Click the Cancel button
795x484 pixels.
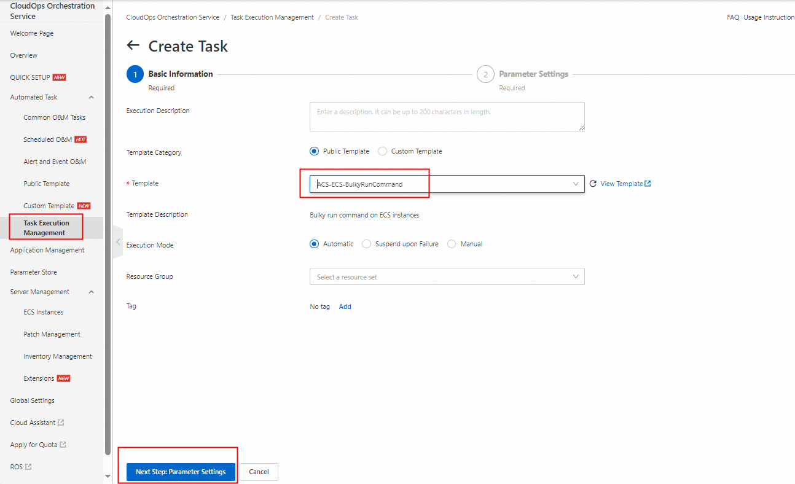pyautogui.click(x=259, y=472)
